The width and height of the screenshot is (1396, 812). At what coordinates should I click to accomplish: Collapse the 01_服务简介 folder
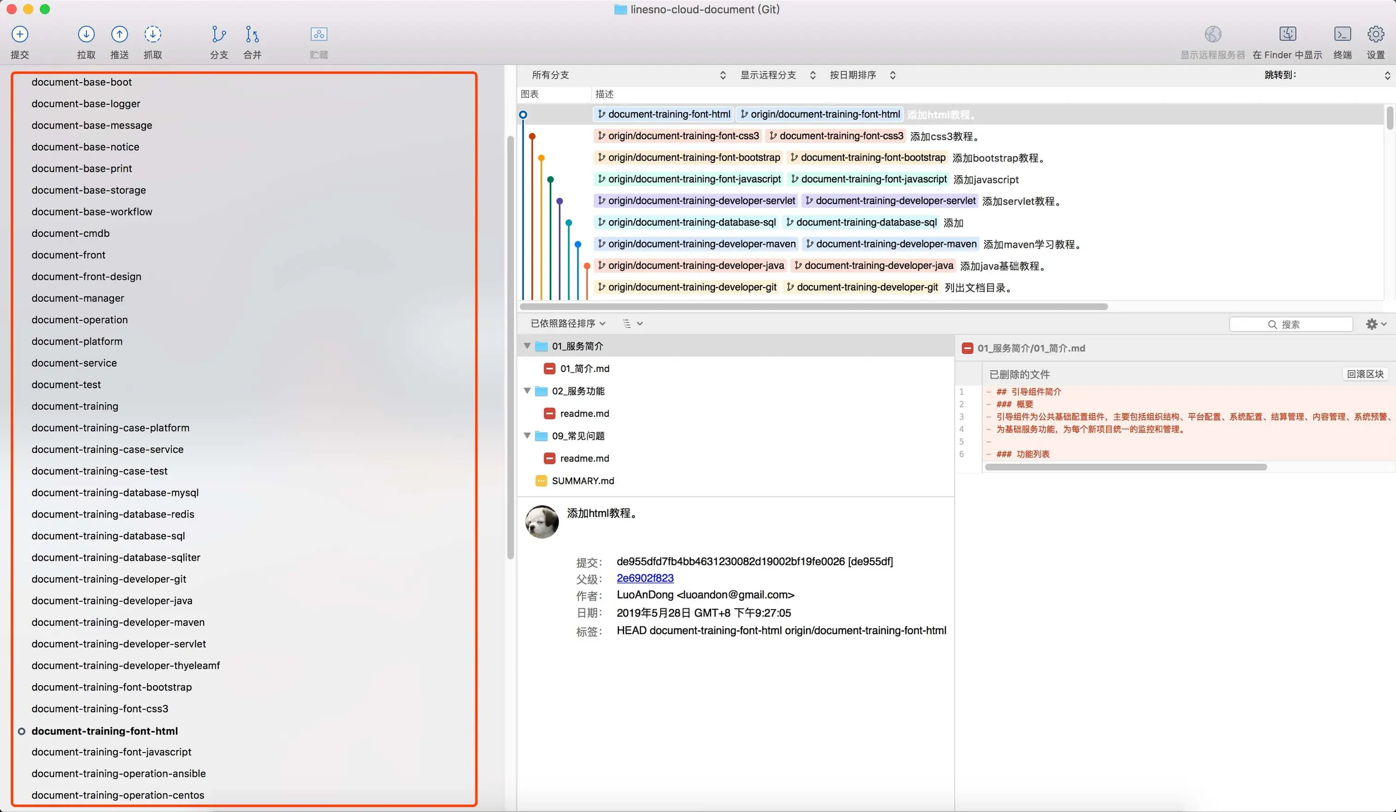pos(527,346)
